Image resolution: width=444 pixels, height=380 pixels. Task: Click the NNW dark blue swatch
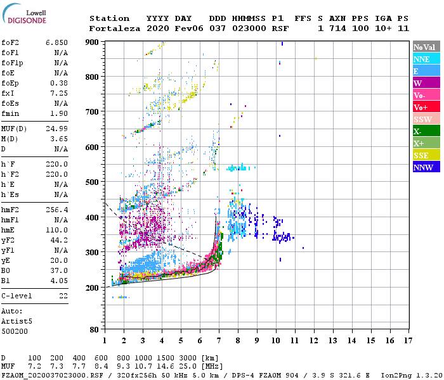[426, 167]
